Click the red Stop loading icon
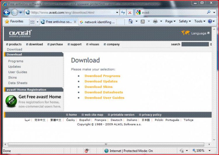 coord(130,13)
